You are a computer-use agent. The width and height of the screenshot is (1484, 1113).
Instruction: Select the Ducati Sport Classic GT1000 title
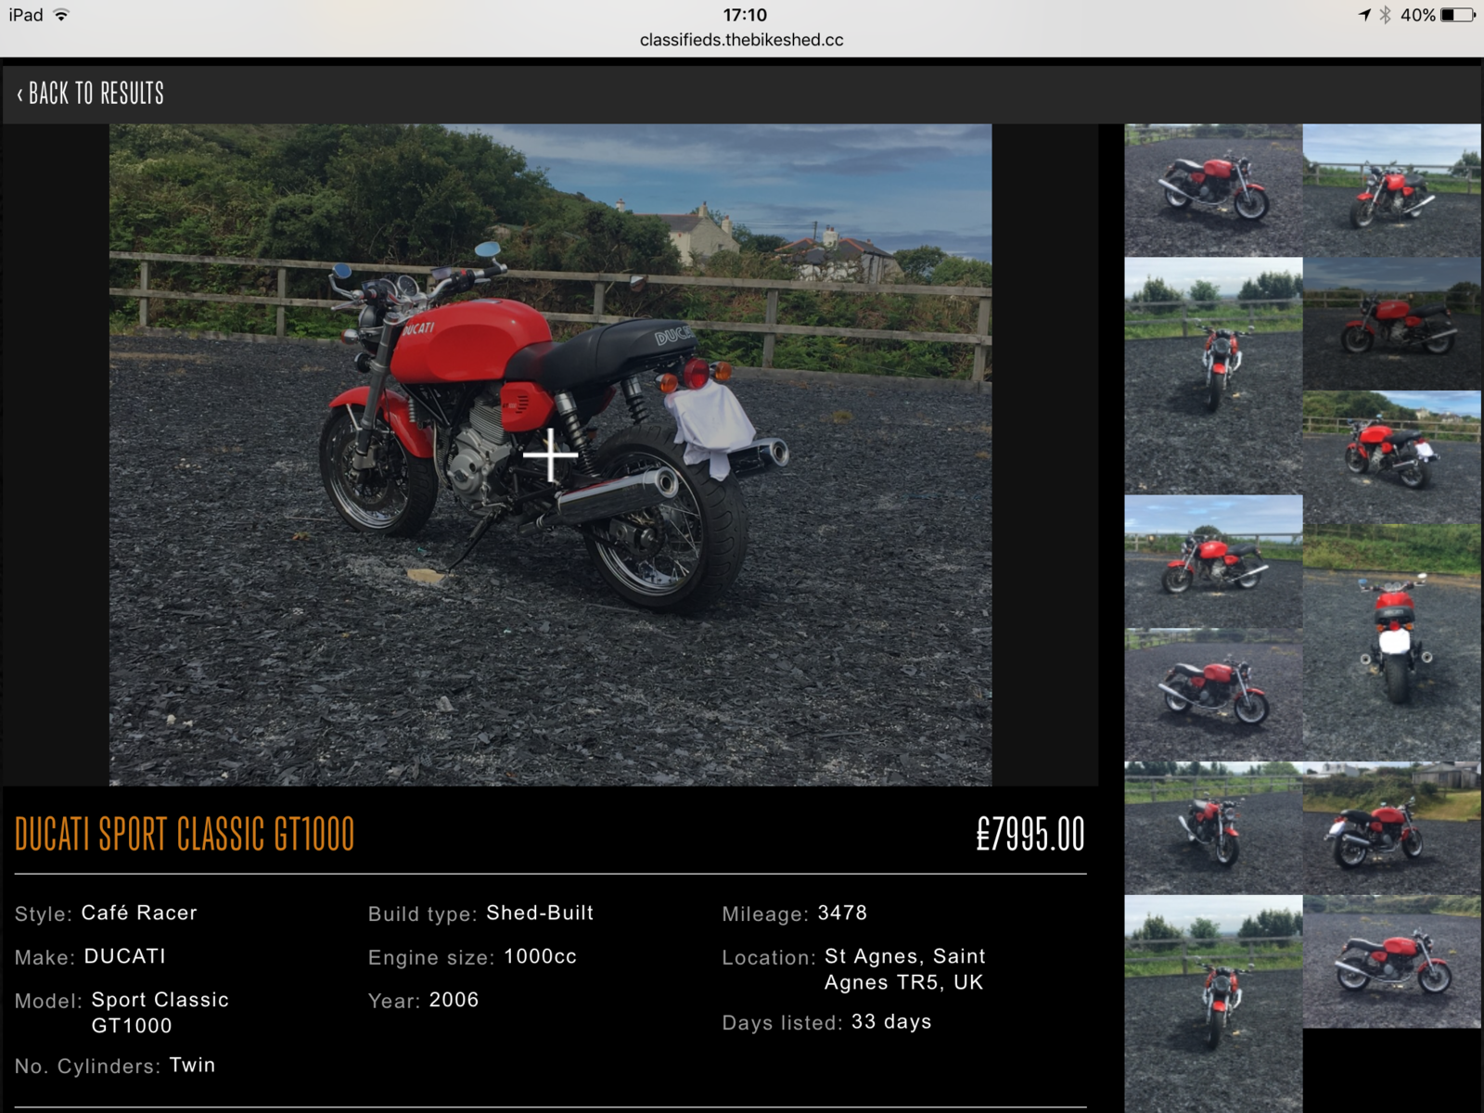(x=185, y=834)
